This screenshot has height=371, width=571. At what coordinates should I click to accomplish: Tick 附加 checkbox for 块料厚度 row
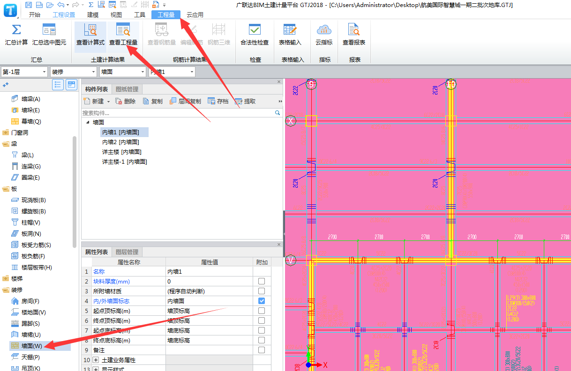[262, 281]
